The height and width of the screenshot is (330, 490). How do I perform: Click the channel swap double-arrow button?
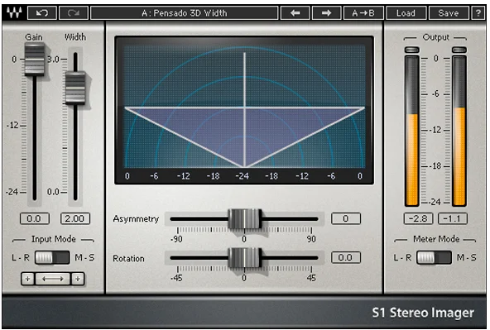pos(52,279)
